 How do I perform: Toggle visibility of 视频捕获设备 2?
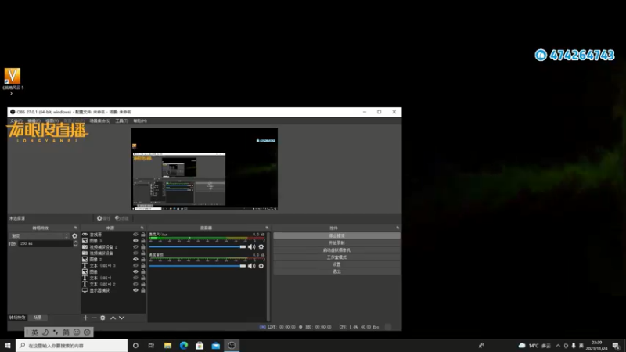tap(135, 247)
